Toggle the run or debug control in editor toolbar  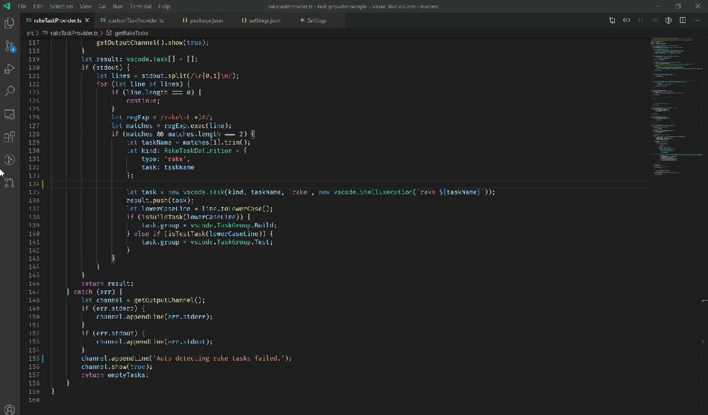tap(611, 19)
